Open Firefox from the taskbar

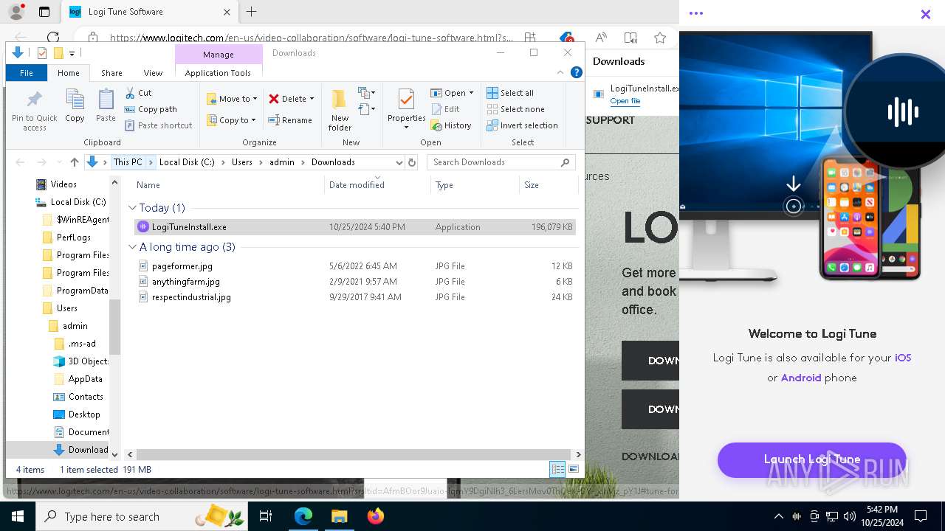[376, 516]
